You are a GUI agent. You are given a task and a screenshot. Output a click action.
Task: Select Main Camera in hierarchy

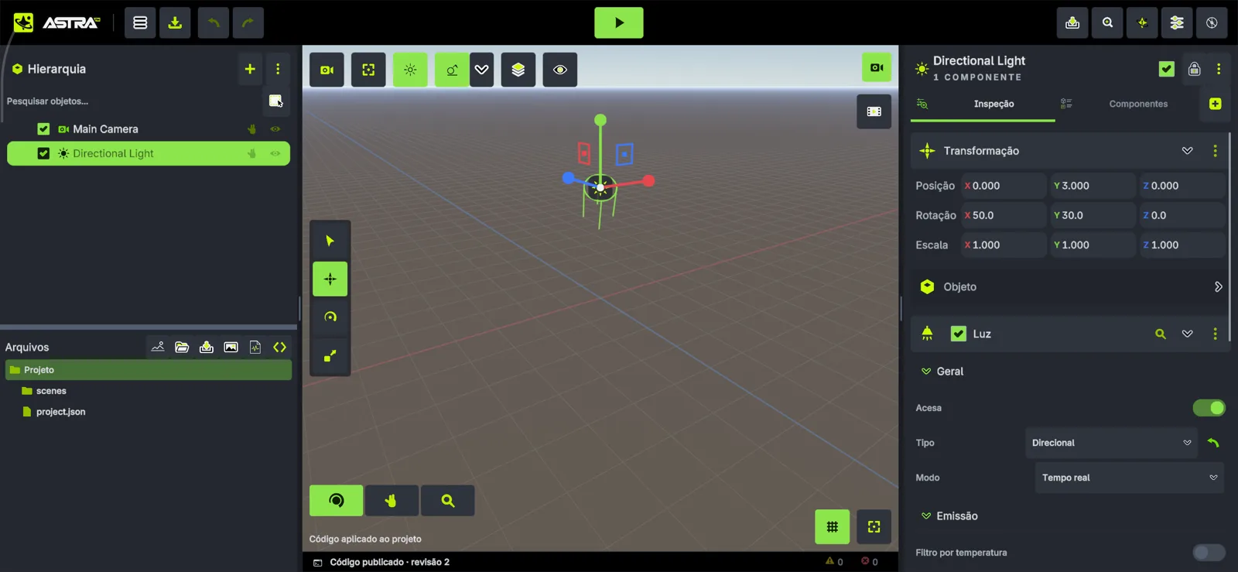(x=105, y=129)
